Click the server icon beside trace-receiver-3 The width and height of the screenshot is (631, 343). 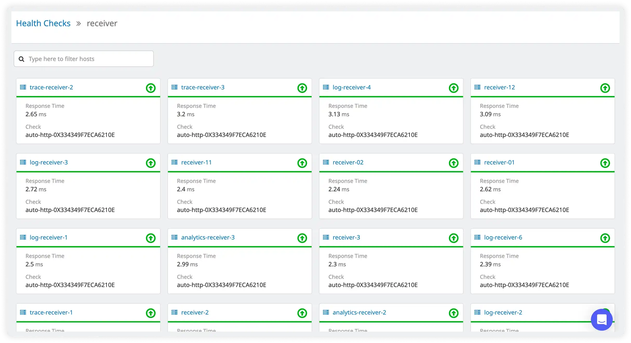click(x=174, y=87)
